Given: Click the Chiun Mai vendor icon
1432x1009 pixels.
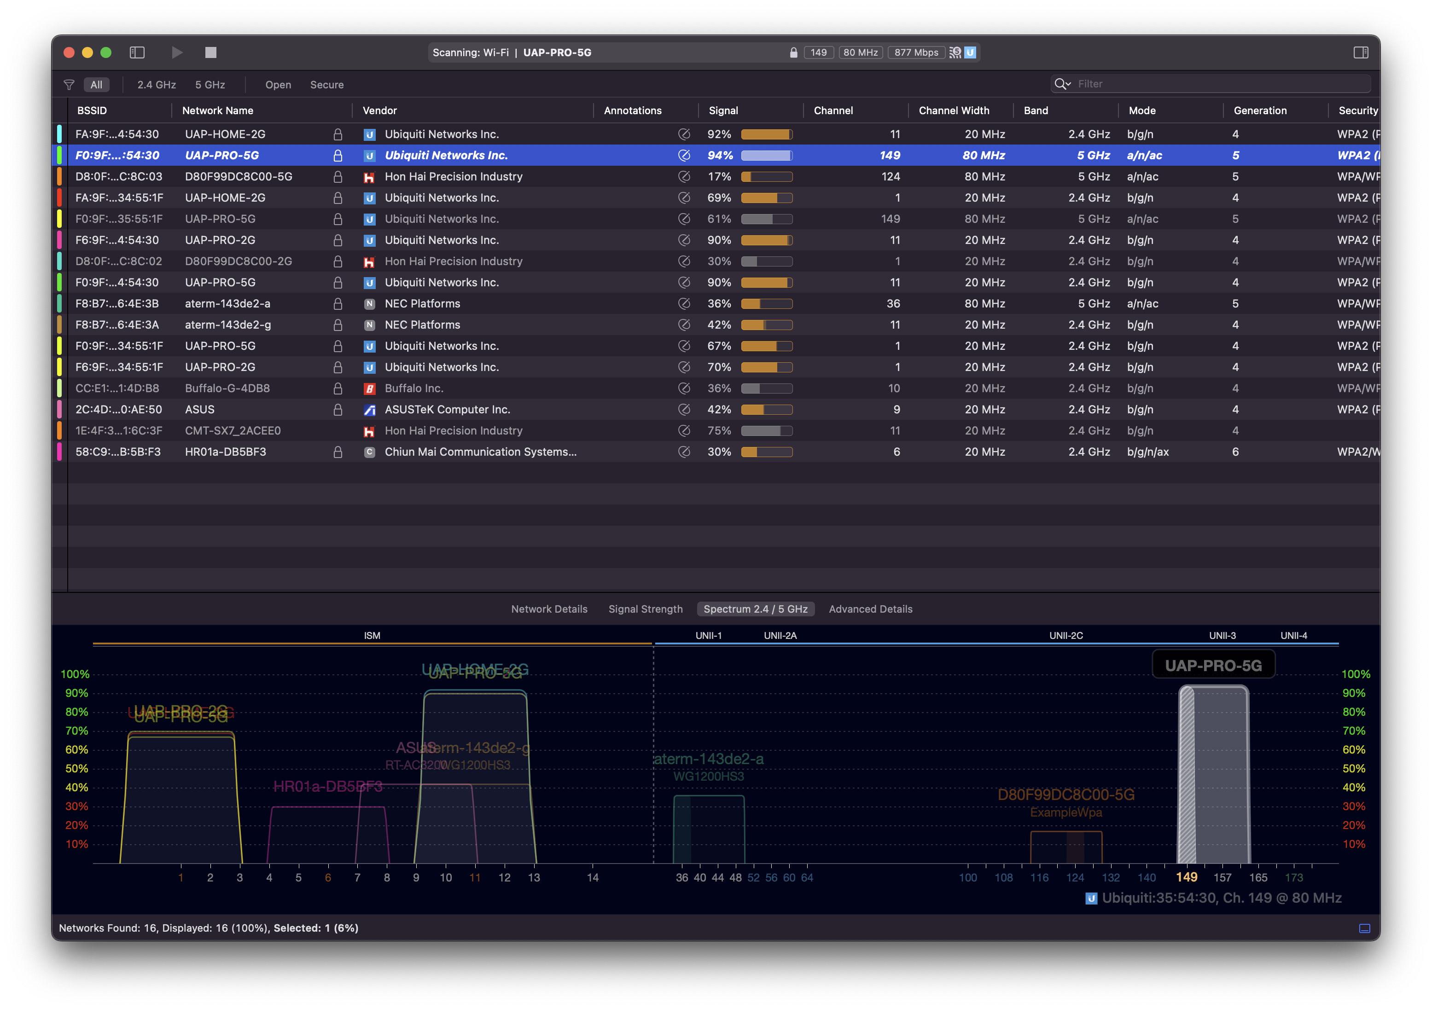Looking at the screenshot, I should click(x=369, y=452).
